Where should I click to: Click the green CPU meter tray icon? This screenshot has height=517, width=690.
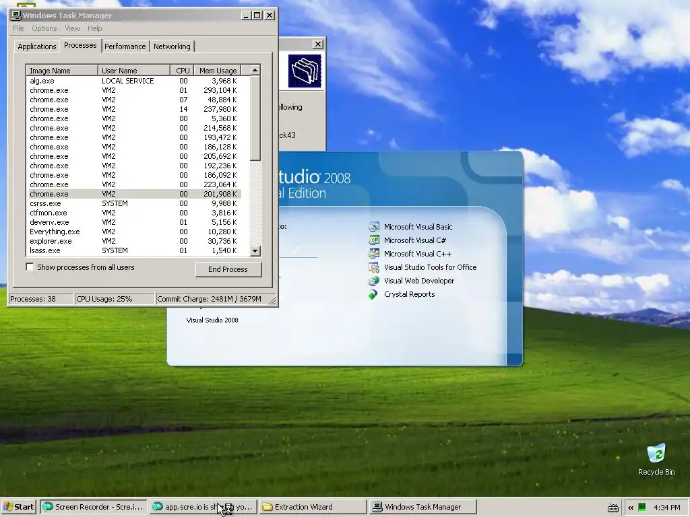click(642, 507)
